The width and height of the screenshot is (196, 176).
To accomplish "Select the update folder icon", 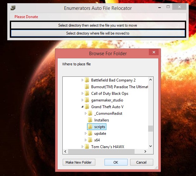I will pos(90,133).
